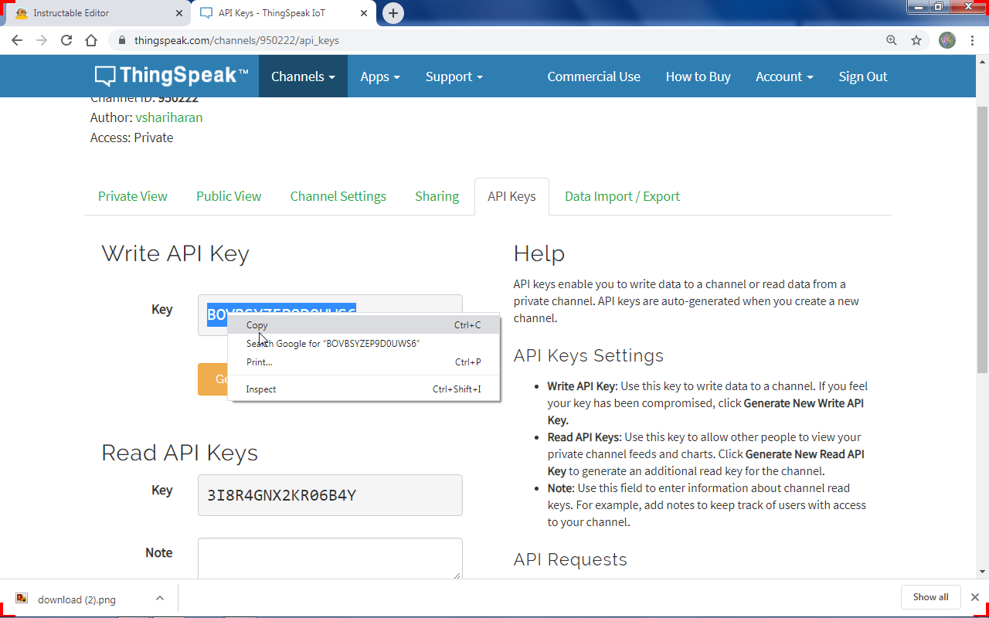Sign Out of ThingSpeak

click(x=863, y=76)
